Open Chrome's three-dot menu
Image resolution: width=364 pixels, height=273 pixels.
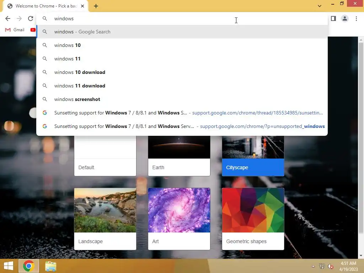(x=356, y=18)
